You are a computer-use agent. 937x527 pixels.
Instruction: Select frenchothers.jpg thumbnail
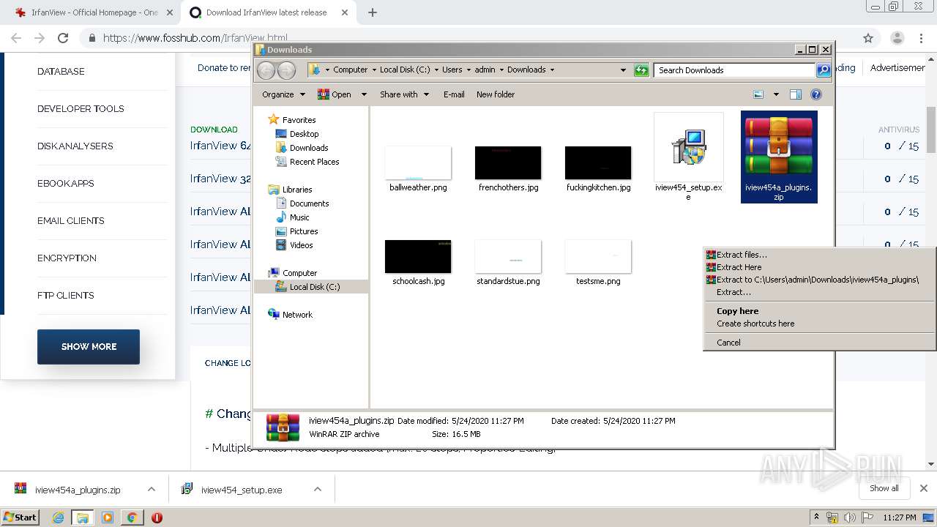click(x=508, y=162)
